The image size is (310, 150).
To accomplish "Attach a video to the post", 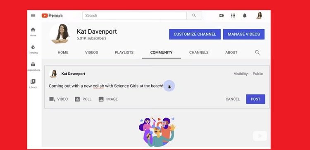I will point(59,99).
